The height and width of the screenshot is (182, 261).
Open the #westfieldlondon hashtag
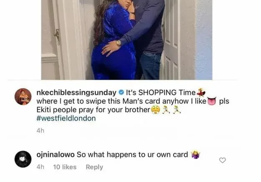pos(66,118)
